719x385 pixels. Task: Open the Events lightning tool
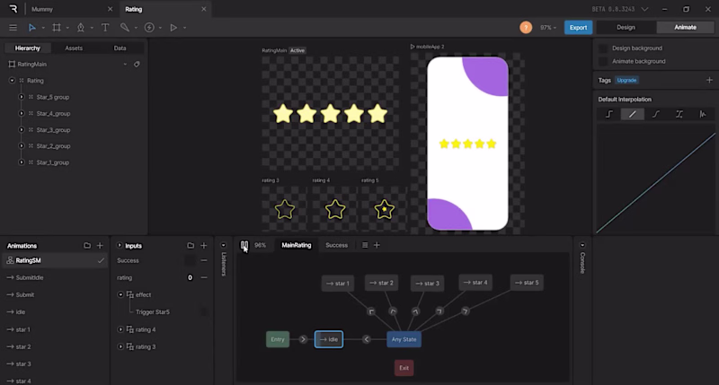(149, 28)
